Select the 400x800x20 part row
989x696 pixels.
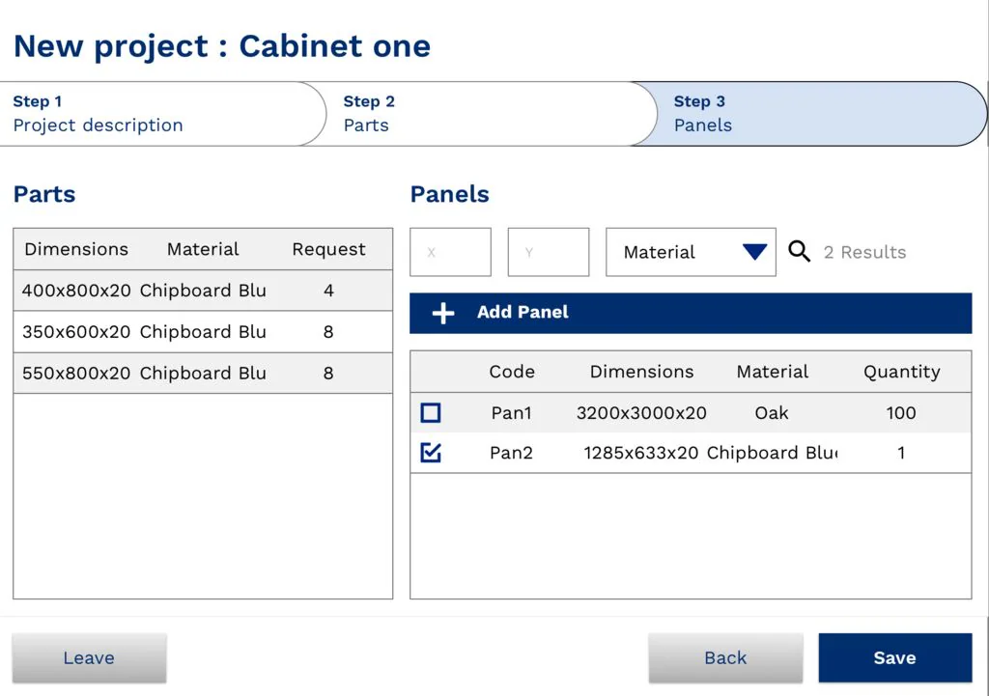(x=203, y=291)
